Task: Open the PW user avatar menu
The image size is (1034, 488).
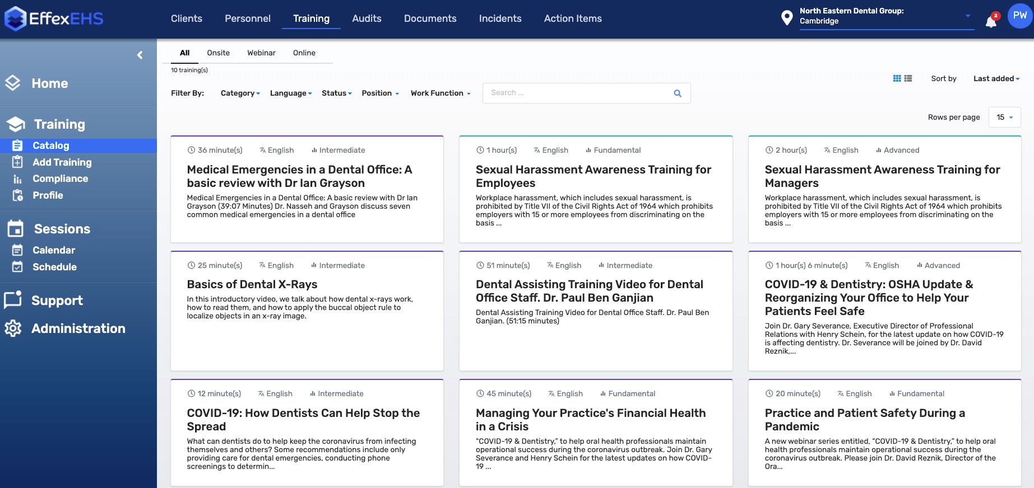Action: 1019,16
